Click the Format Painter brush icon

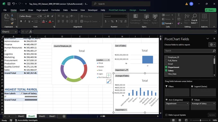point(12,23)
